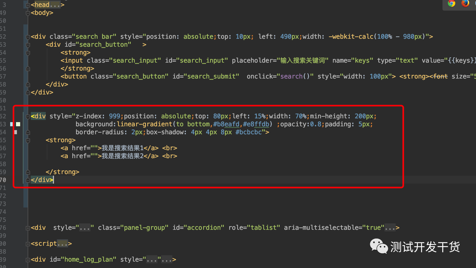Collapse the z-index div fold on line 62
476x268 pixels.
[x=28, y=116]
